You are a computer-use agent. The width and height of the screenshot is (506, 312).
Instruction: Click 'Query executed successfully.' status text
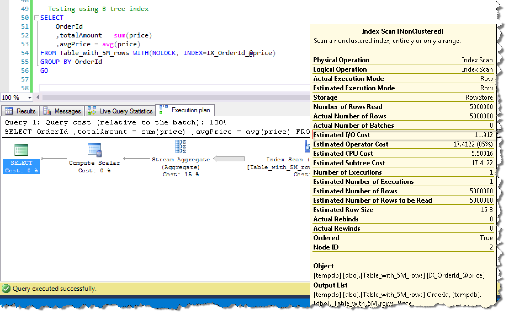click(55, 289)
